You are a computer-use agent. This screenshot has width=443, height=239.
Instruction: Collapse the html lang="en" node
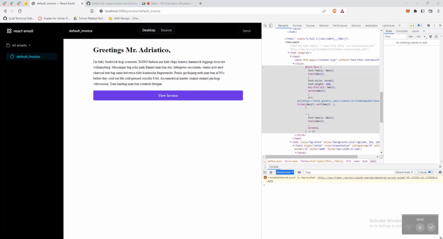pyautogui.click(x=288, y=53)
